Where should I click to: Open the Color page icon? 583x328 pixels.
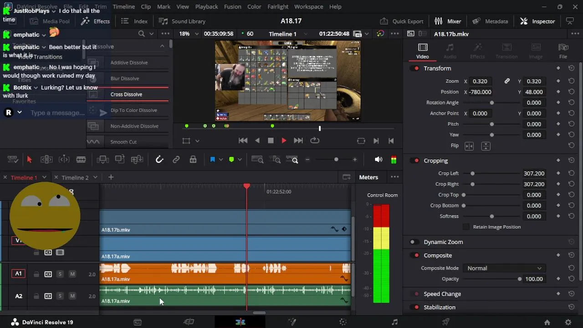[x=343, y=322]
